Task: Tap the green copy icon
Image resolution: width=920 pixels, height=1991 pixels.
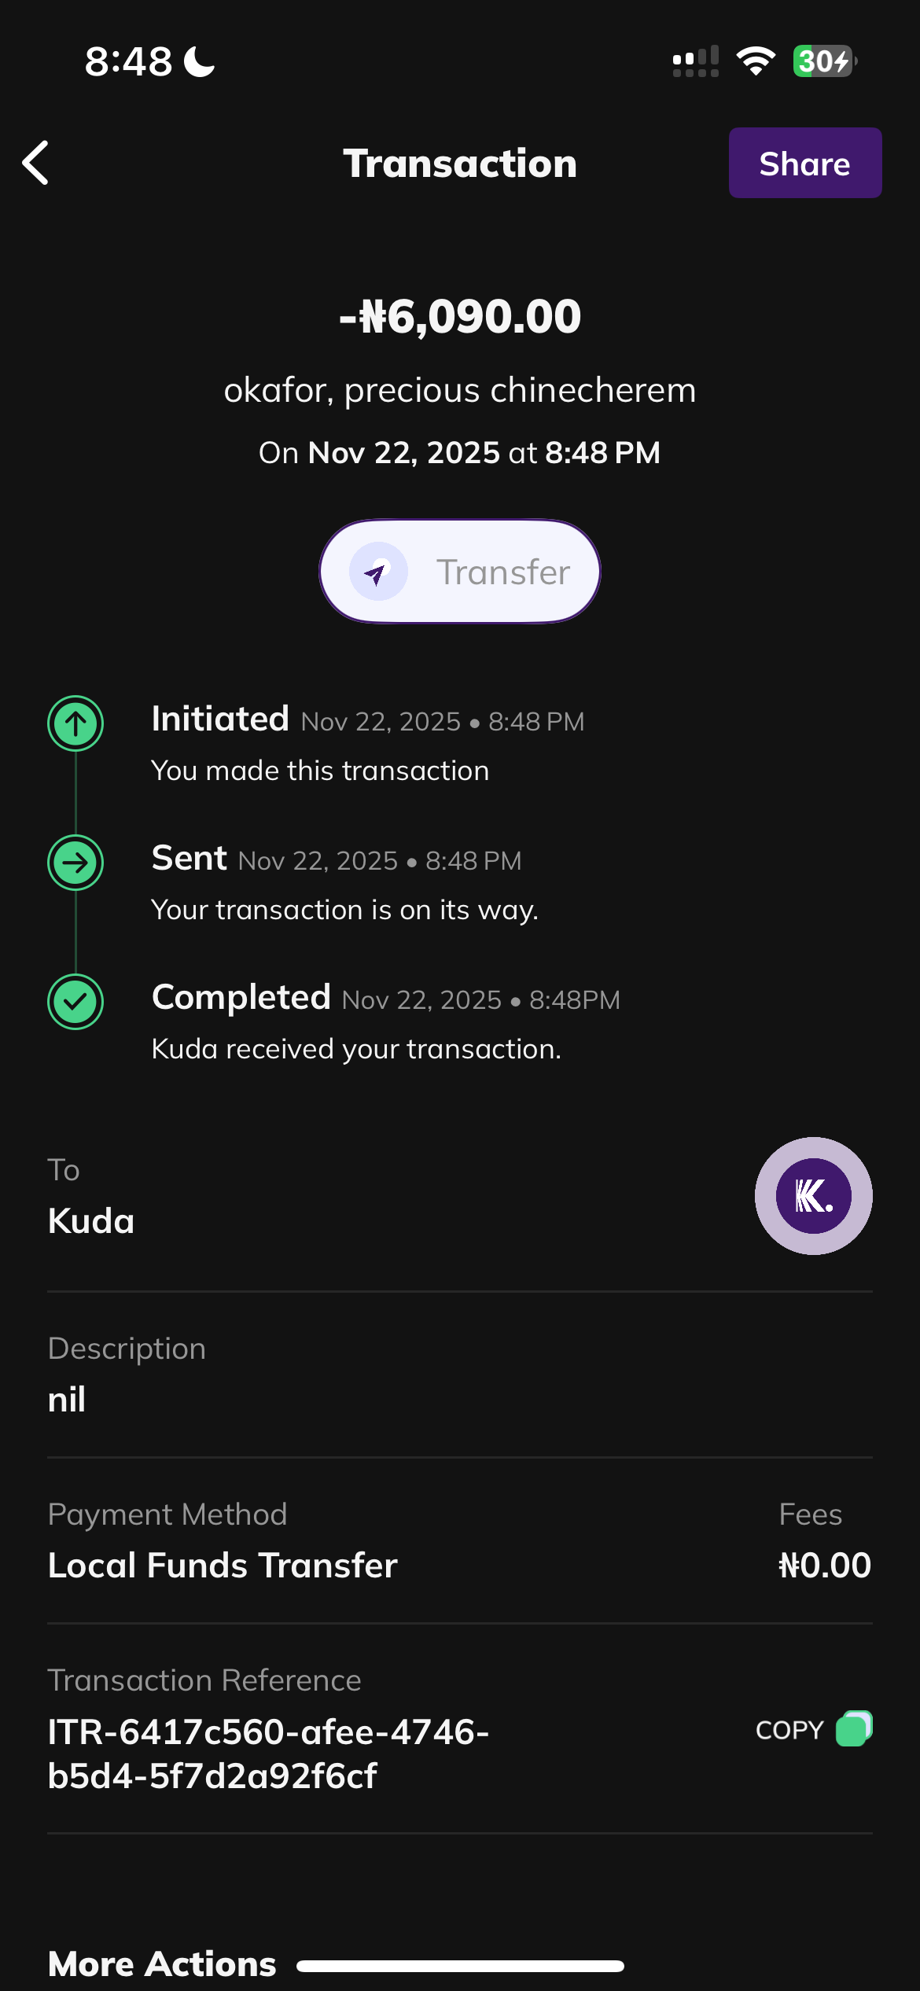Action: click(x=853, y=1728)
